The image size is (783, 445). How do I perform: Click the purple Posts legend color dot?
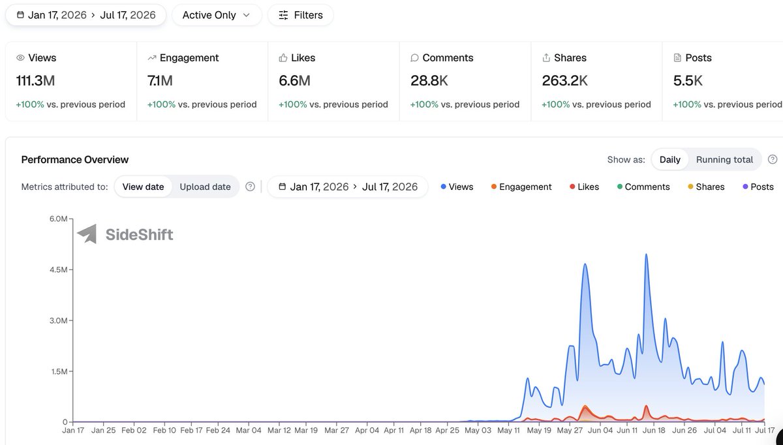point(745,187)
